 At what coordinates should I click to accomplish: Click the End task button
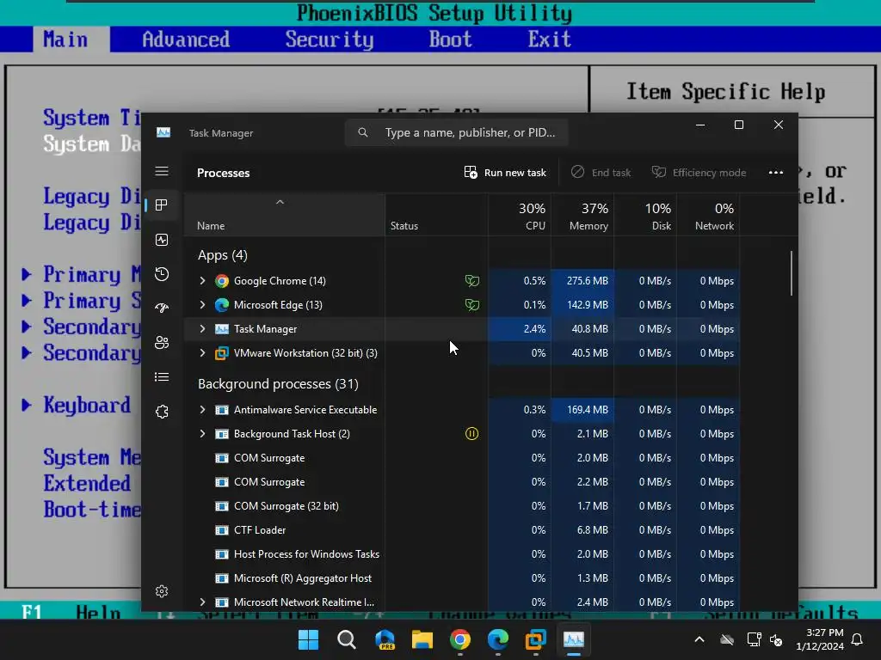coord(601,173)
